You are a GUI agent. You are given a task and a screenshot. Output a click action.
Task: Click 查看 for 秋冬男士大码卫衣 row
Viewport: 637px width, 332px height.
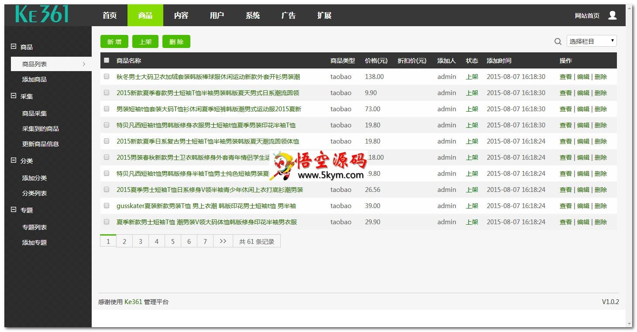[x=566, y=77]
